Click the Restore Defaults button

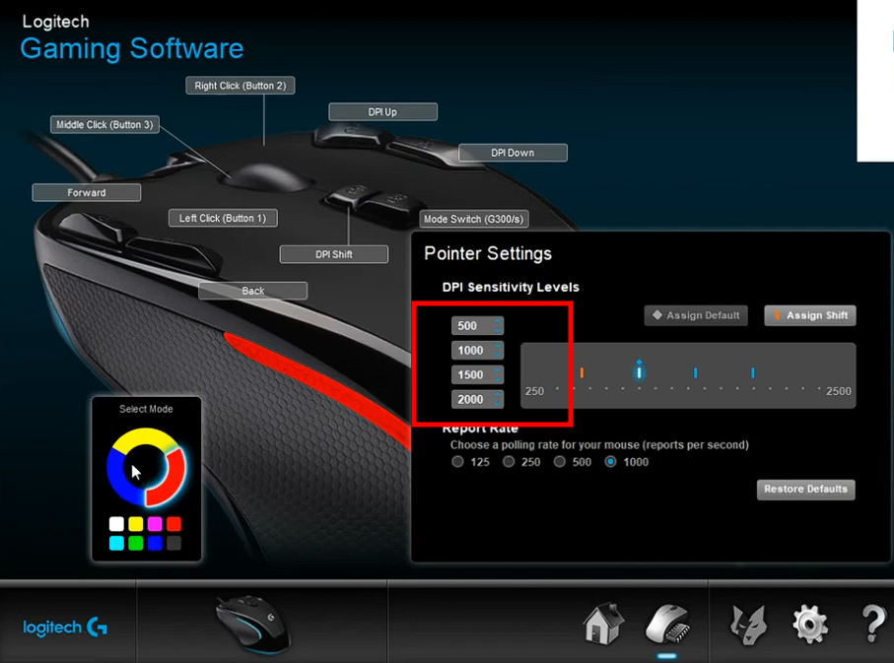point(805,490)
